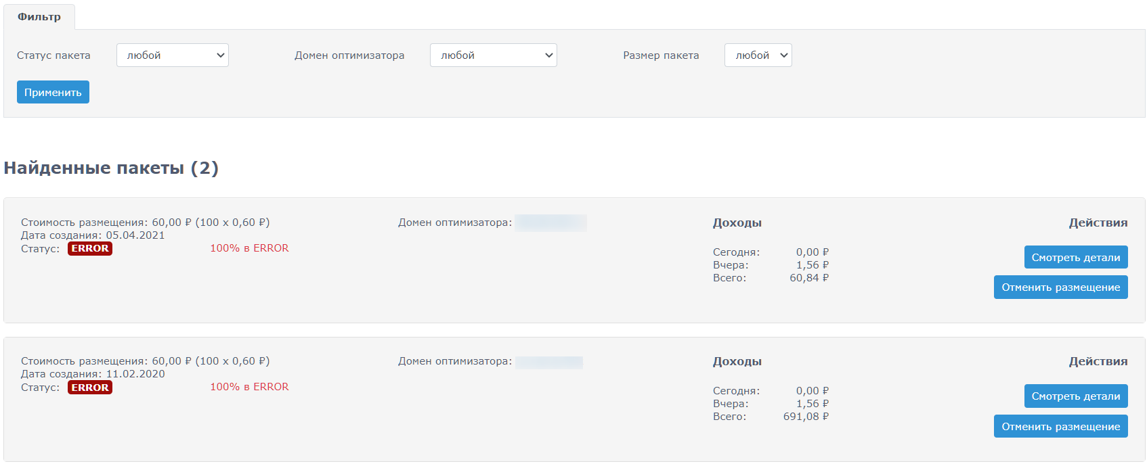View details of package created 05.04.2021
Viewport: 1147px width, 466px height.
pyautogui.click(x=1076, y=257)
